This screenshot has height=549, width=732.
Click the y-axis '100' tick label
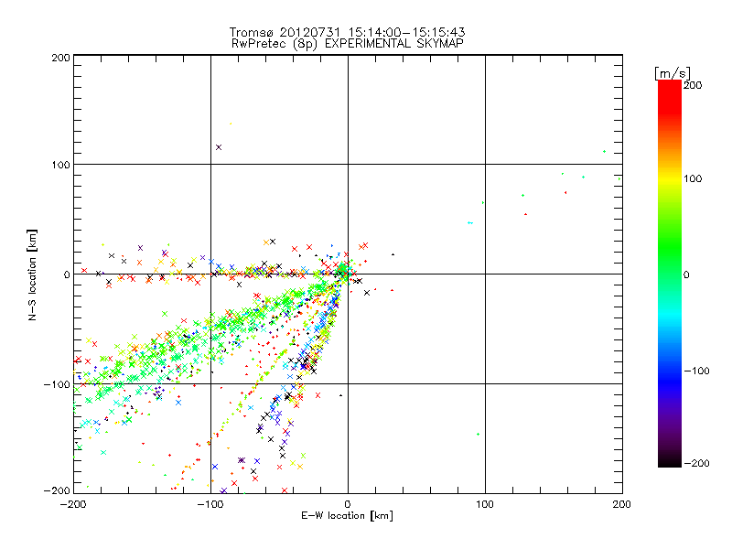pyautogui.click(x=61, y=165)
